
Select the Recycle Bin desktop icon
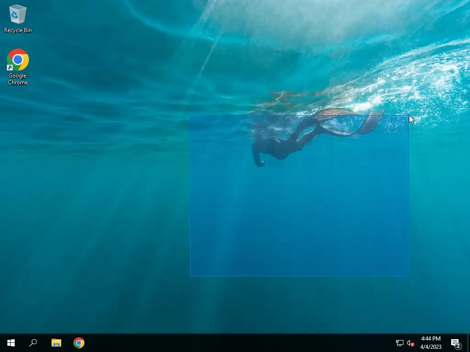point(18,18)
